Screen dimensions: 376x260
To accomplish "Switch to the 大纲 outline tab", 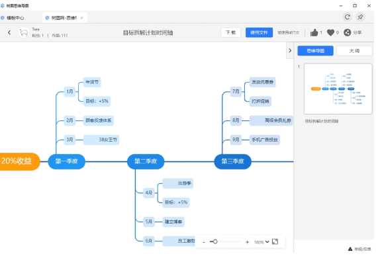I will click(354, 51).
